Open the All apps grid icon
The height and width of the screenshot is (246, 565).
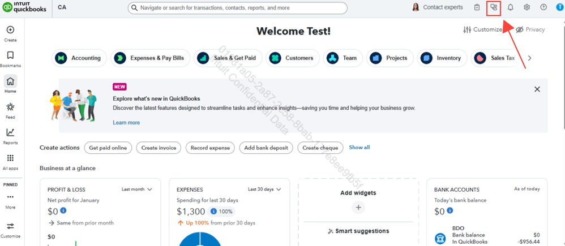[10, 158]
